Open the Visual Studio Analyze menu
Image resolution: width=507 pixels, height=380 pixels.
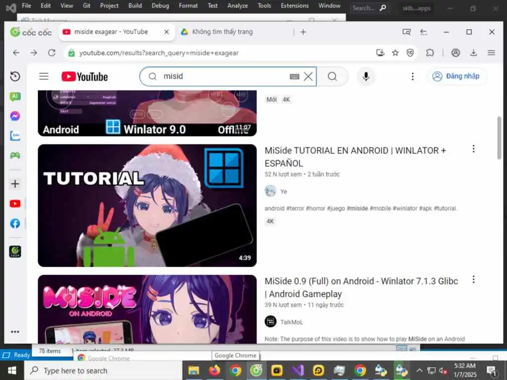pos(237,5)
